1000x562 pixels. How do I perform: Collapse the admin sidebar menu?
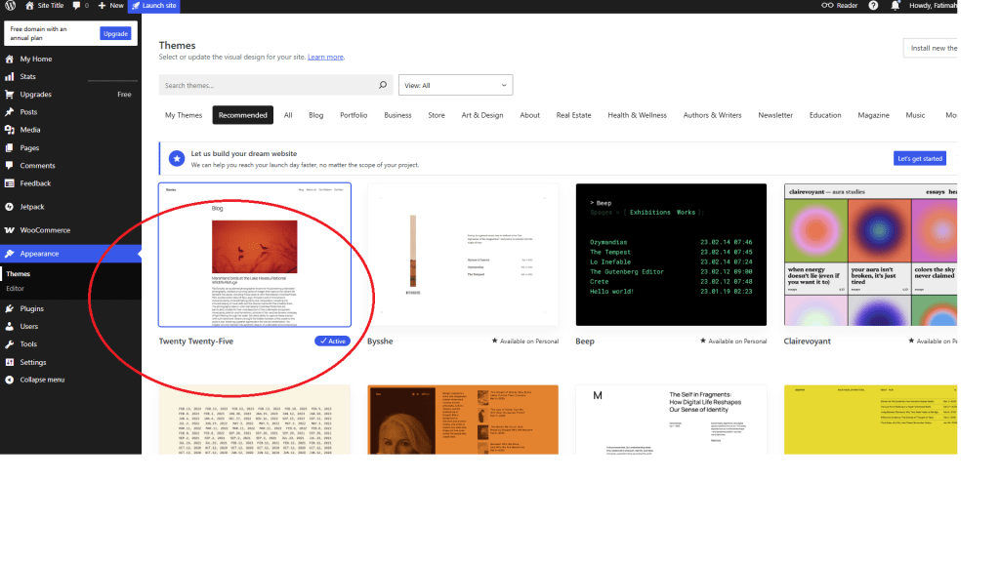(x=42, y=380)
